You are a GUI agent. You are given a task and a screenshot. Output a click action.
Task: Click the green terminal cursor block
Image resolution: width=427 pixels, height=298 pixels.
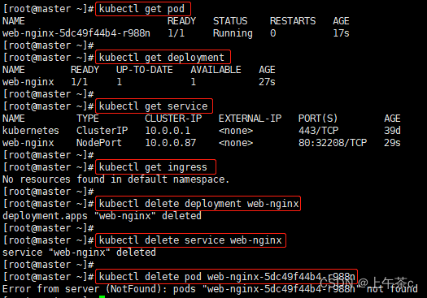(x=102, y=296)
